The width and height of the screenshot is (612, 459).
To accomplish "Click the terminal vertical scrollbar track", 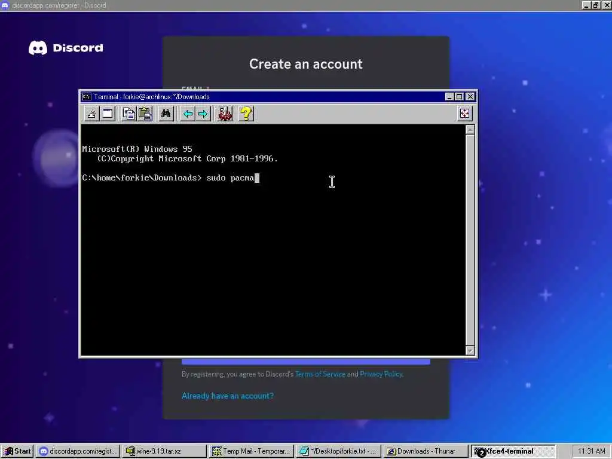I will pyautogui.click(x=470, y=240).
